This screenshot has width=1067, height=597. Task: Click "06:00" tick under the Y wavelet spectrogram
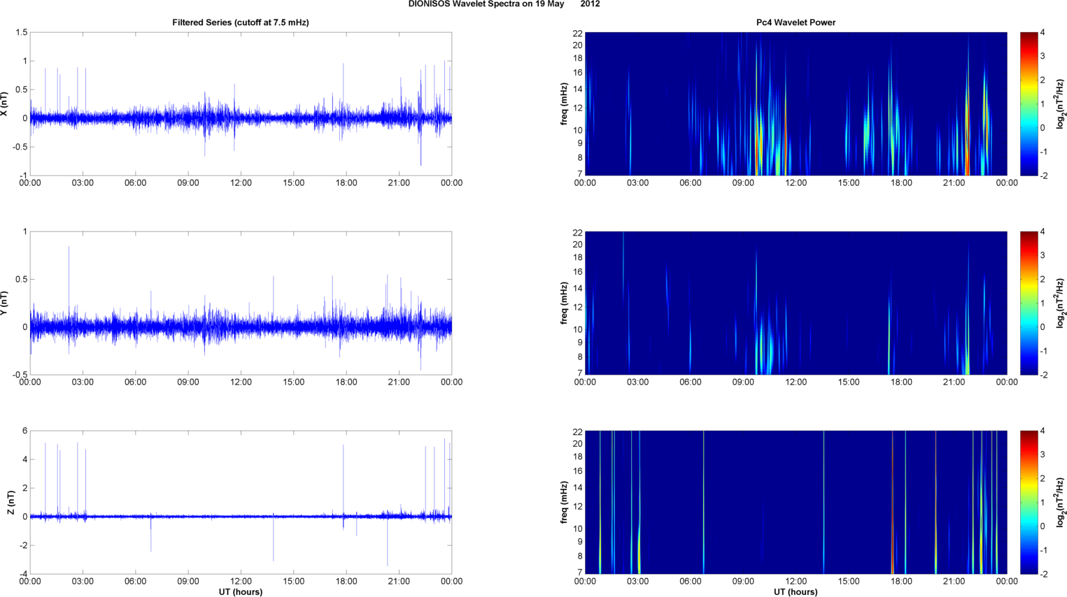click(x=690, y=382)
